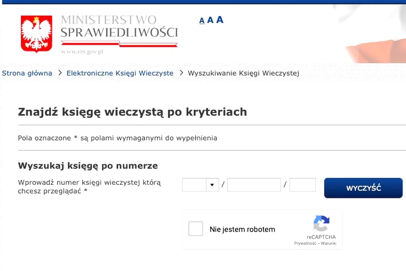The image size is (406, 271).
Task: Click the Pola oznaczone required-fields note
Action: tap(117, 138)
